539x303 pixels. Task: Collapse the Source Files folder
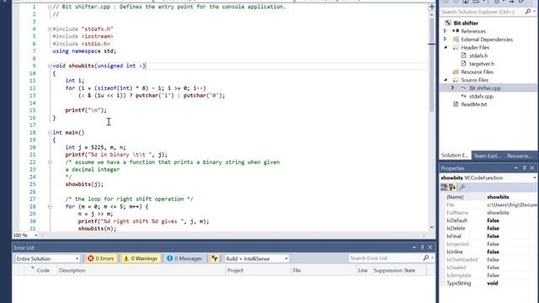(446, 80)
